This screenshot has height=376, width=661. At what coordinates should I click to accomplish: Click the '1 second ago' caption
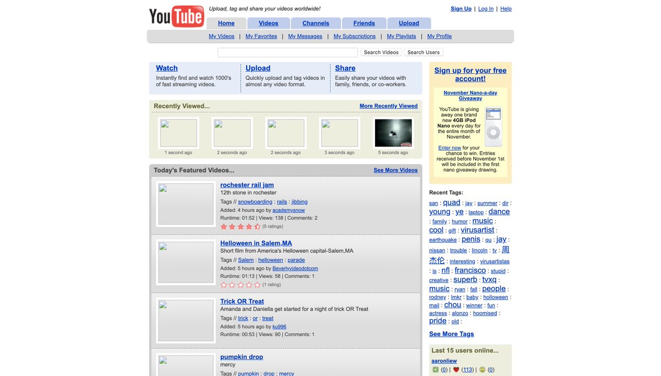(x=178, y=152)
